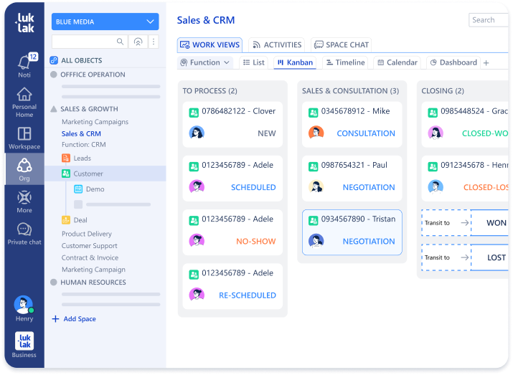Open Private chat icon
The height and width of the screenshot is (375, 513).
24,230
